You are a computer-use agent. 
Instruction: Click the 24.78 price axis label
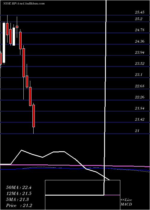click(x=139, y=30)
